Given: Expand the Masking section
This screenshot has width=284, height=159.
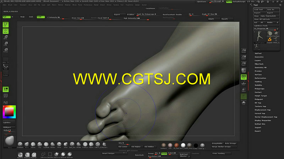Looking at the screenshot, I should [x=258, y=82].
